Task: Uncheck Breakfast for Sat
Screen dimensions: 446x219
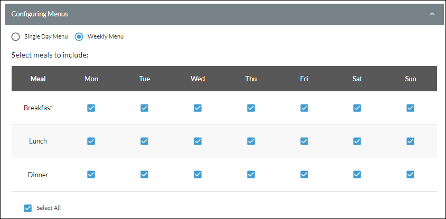Action: [357, 108]
